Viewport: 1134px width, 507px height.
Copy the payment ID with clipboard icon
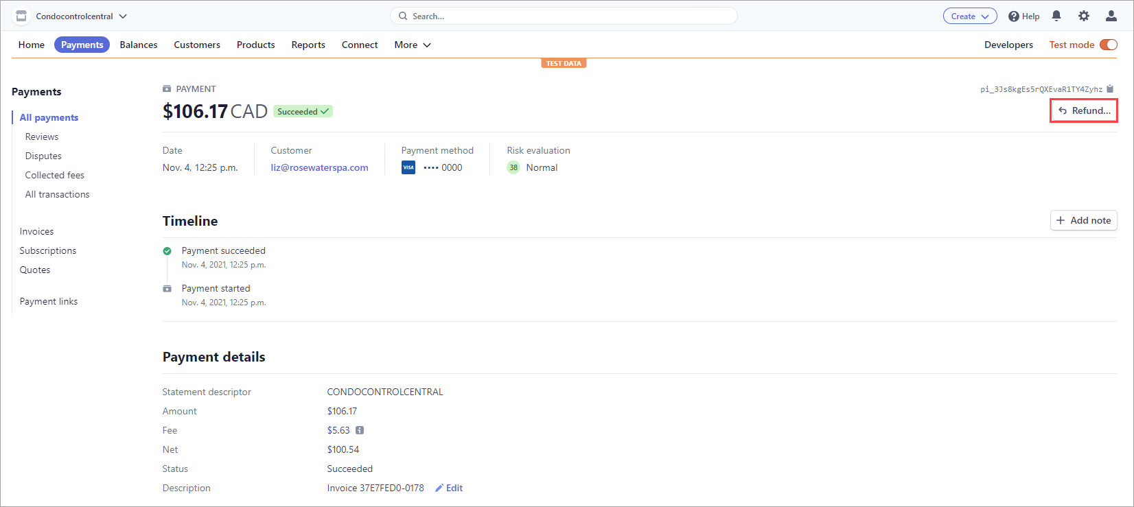click(1111, 89)
